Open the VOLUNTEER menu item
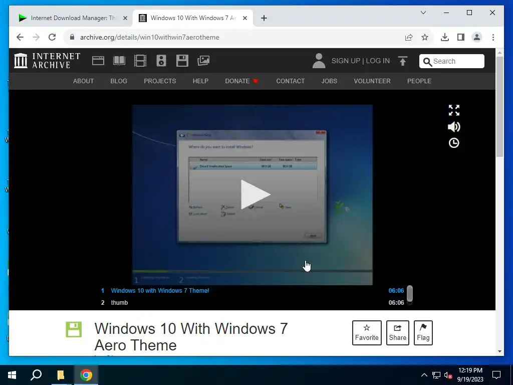Viewport: 513px width, 385px height. pos(372,81)
